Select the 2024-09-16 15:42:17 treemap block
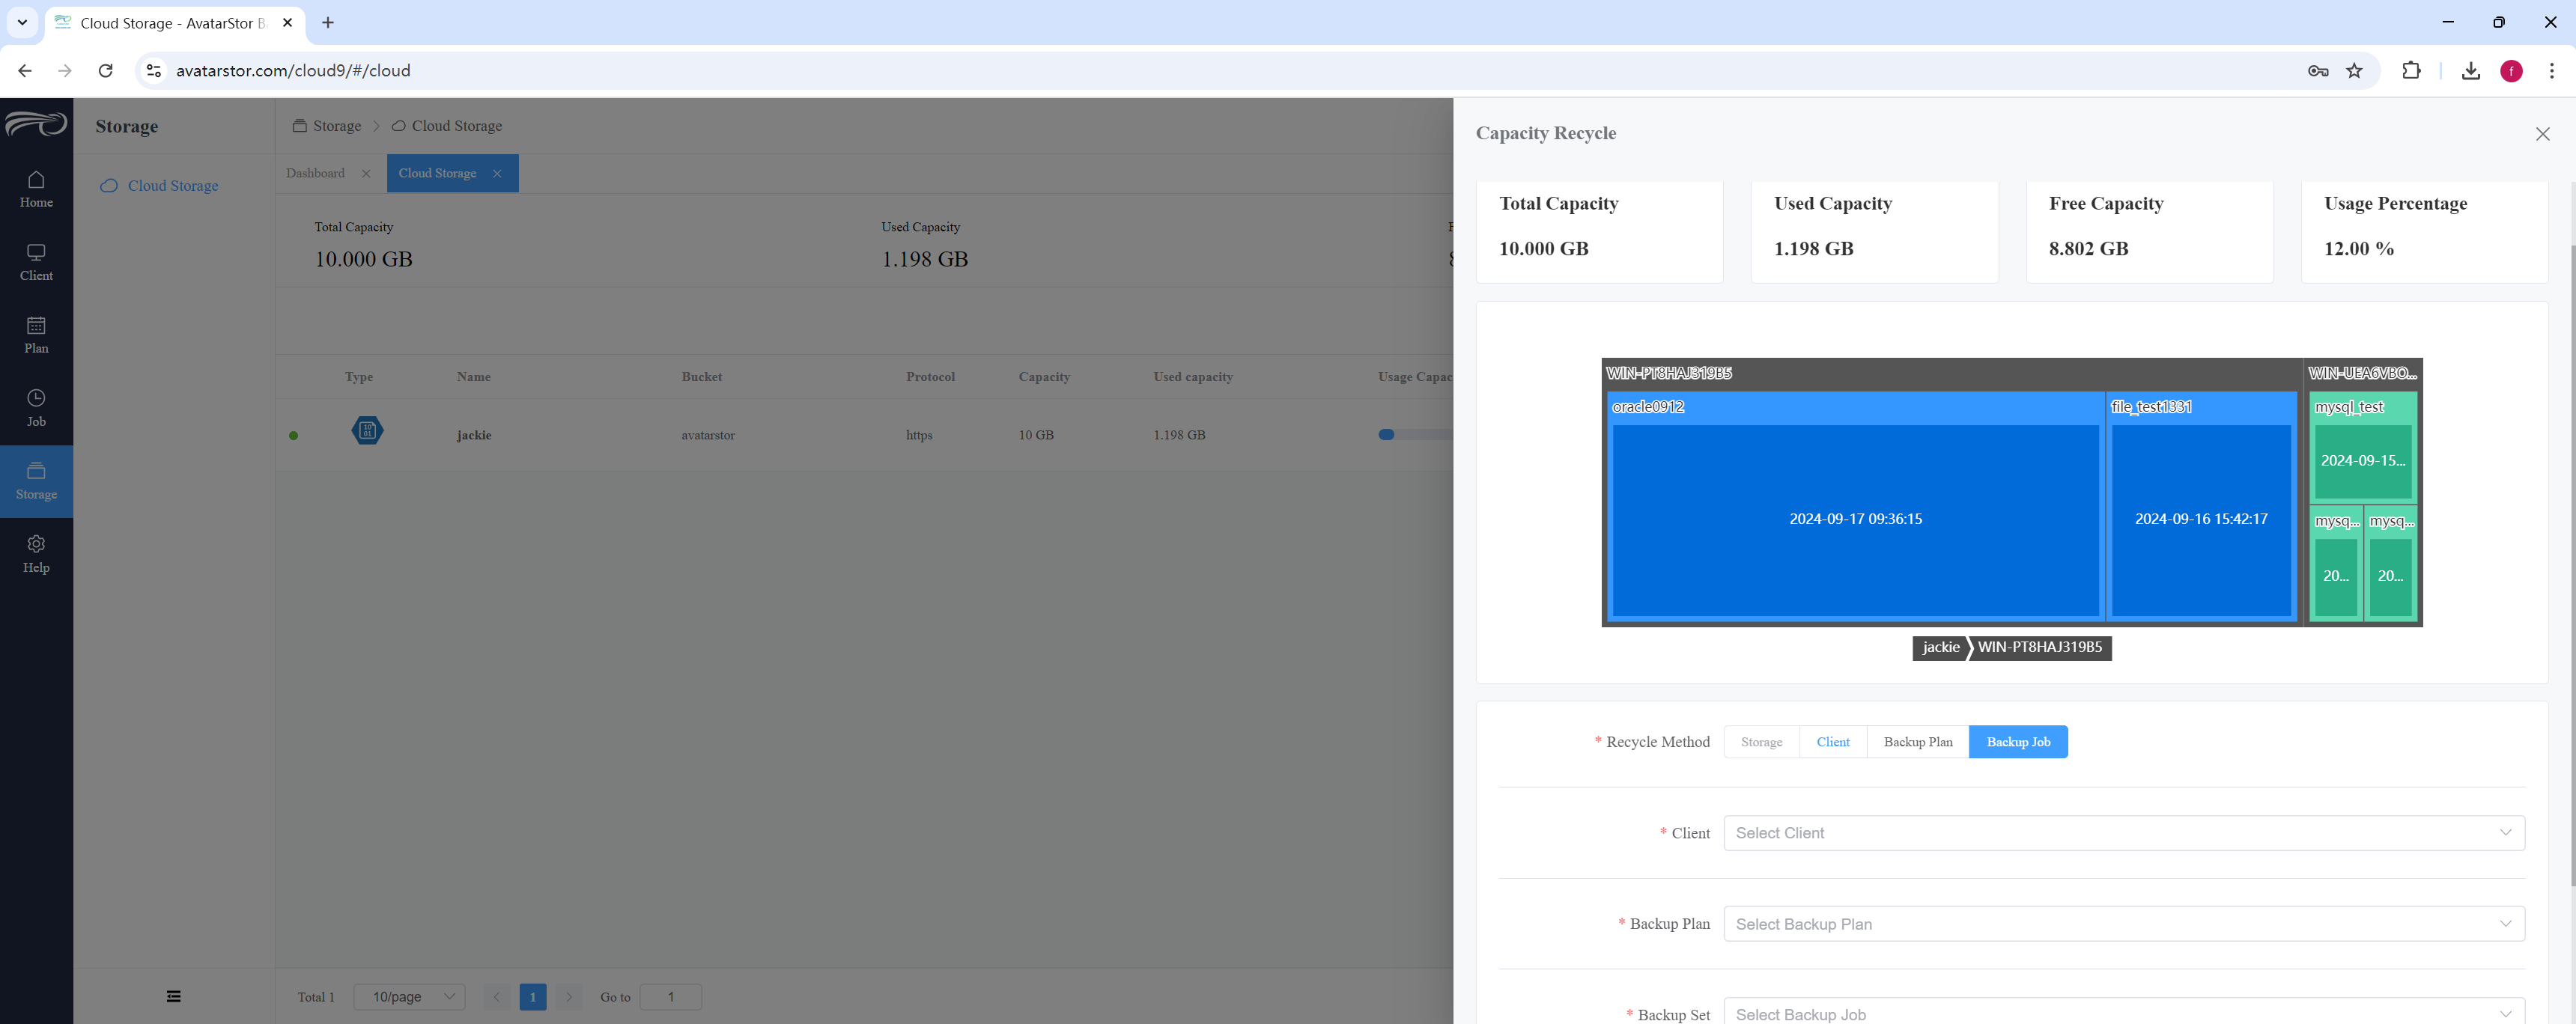 pos(2201,519)
